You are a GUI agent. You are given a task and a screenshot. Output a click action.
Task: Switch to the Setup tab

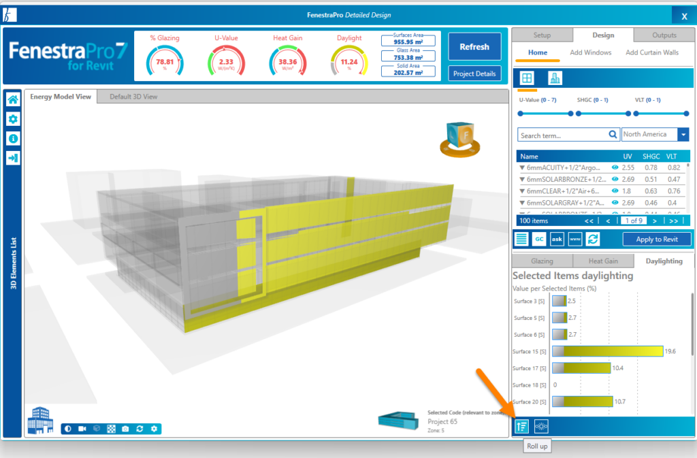tap(542, 35)
